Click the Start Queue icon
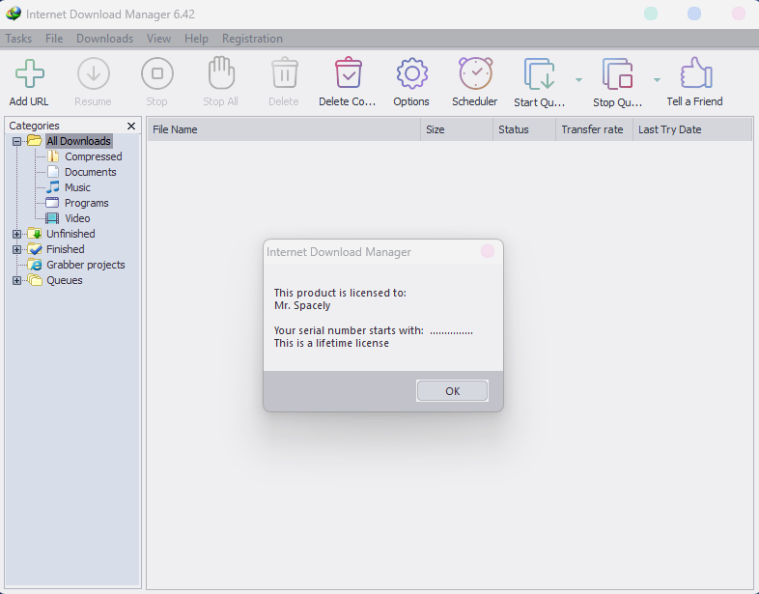The height and width of the screenshot is (594, 759). coord(539,74)
